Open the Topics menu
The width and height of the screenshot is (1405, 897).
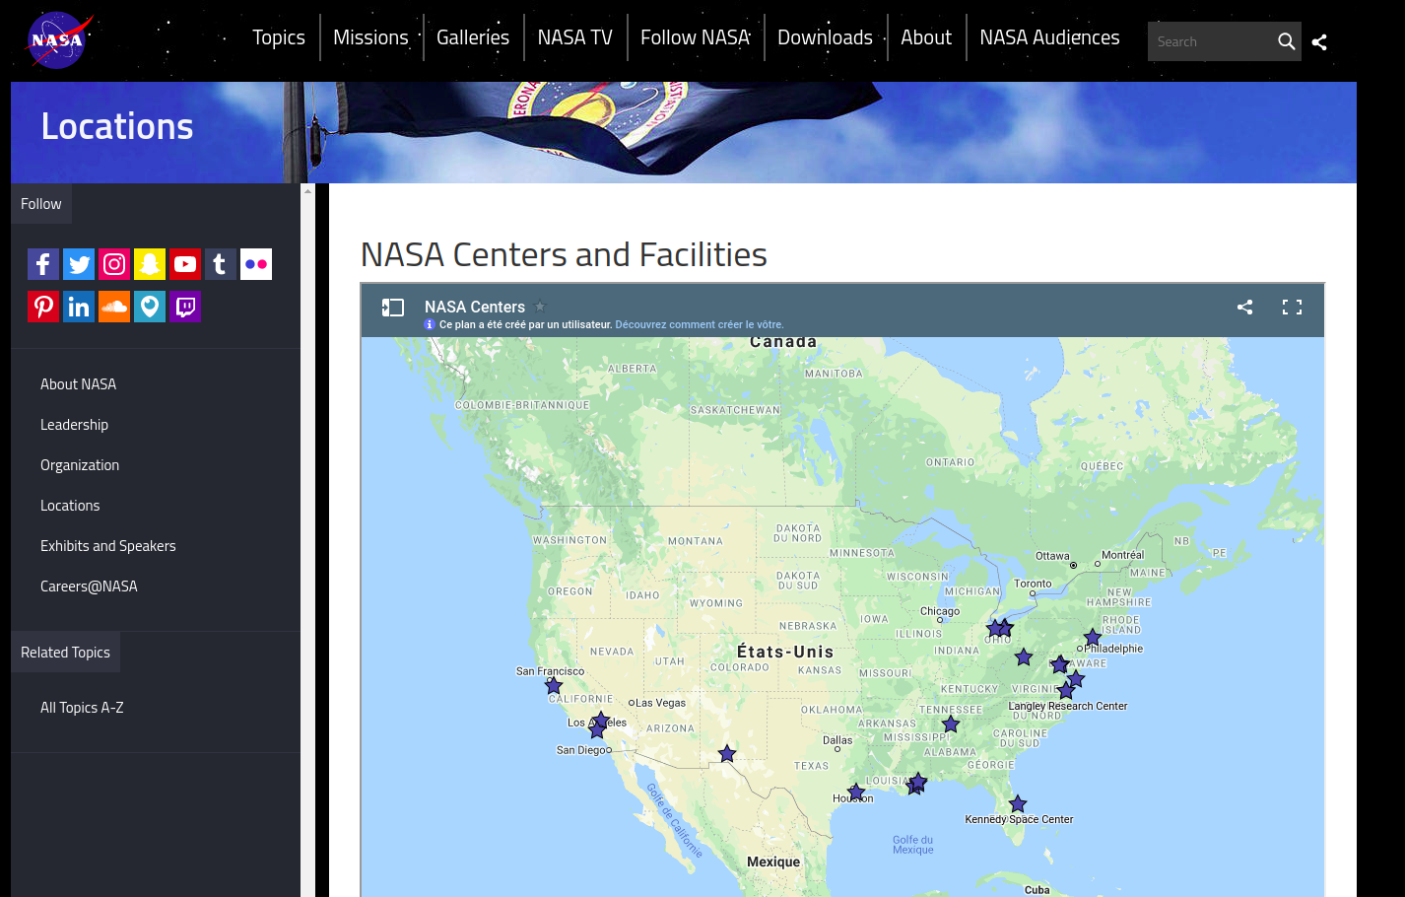279,36
